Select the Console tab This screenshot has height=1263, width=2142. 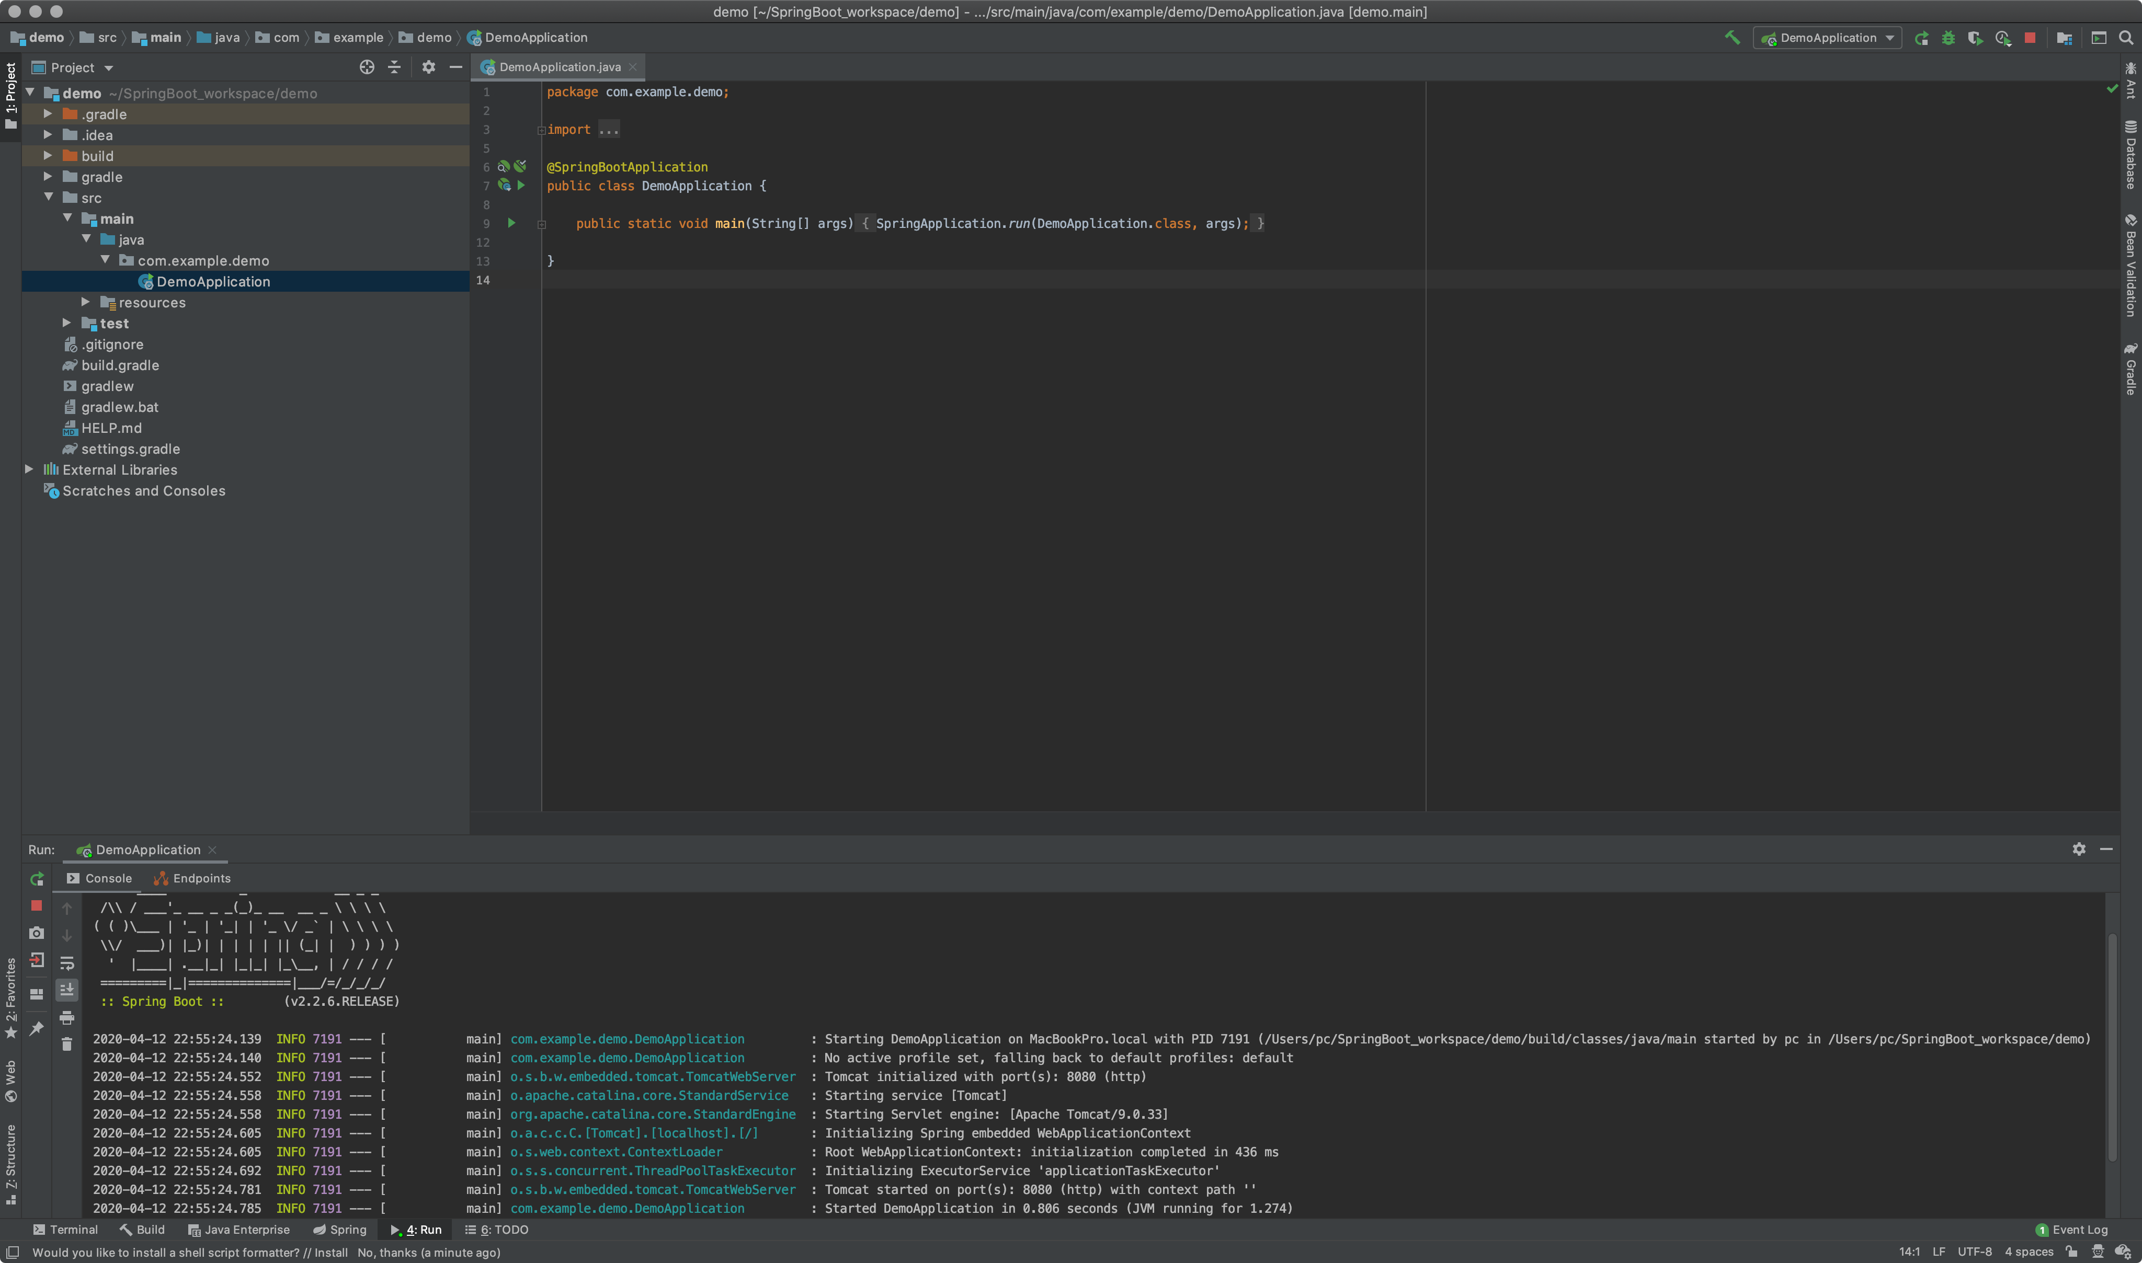coord(99,878)
